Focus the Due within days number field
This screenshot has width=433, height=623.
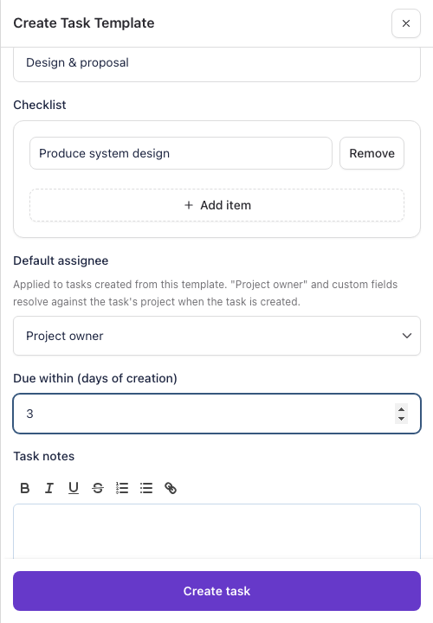216,414
